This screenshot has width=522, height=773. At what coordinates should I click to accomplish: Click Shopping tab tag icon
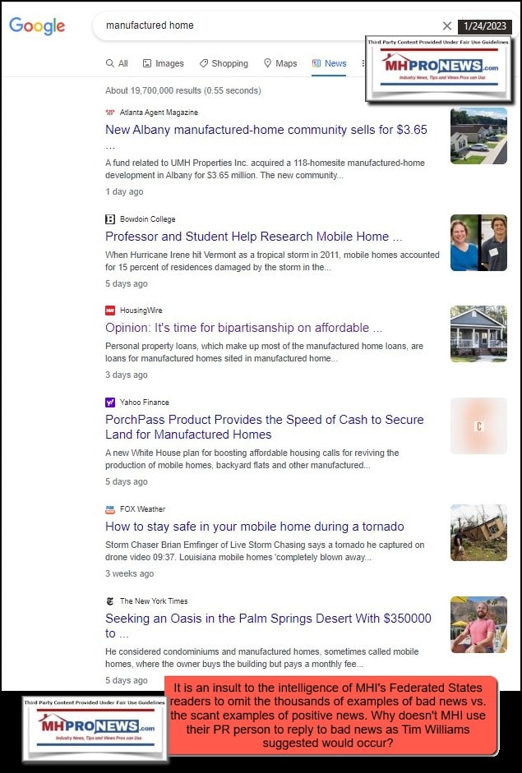[x=203, y=63]
